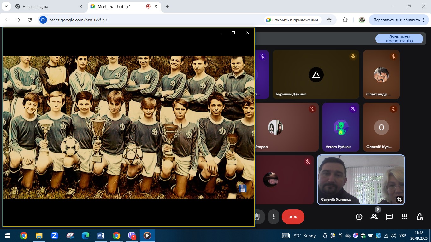431x242 pixels.
Task: Click the address bar with meet.google.com URL
Action: pyautogui.click(x=151, y=20)
